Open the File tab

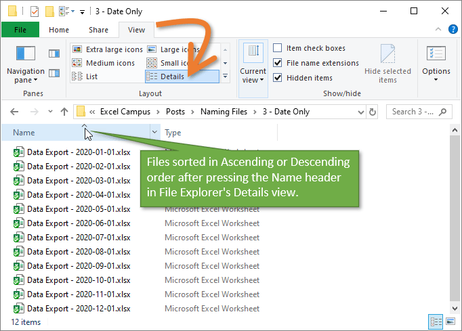click(20, 30)
